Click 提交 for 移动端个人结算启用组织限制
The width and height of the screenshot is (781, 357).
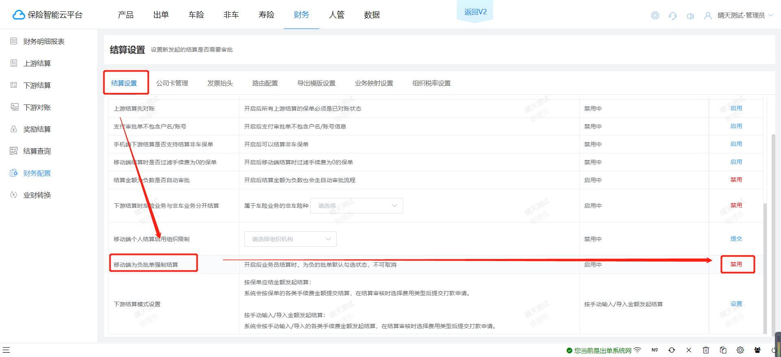coord(736,239)
